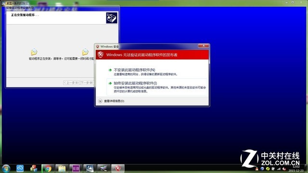Image resolution: width=308 pixels, height=173 pixels.
Task: Click the 上一步 back button in the wizard
Action: [x=71, y=83]
